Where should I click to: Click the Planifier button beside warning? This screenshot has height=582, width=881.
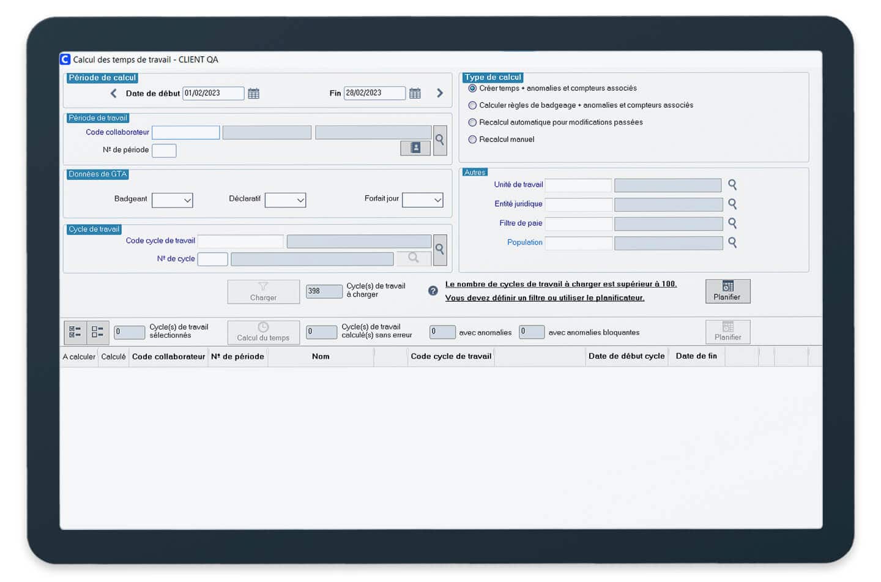click(x=727, y=291)
